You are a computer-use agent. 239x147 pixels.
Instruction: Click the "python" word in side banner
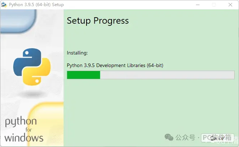(20, 122)
